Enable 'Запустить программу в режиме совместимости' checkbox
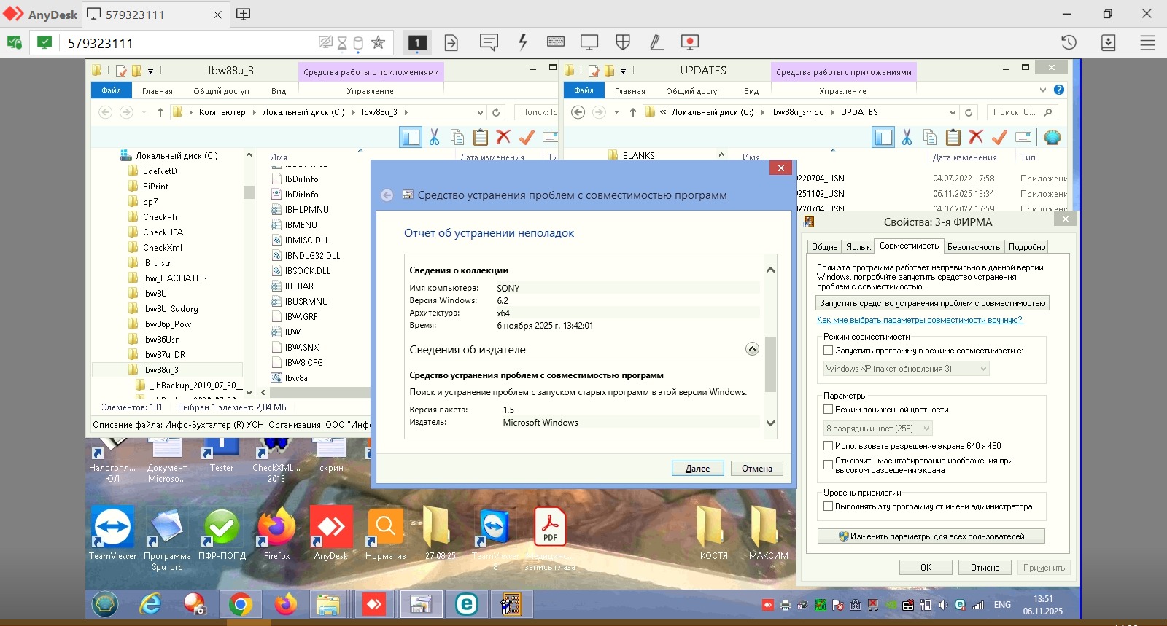The width and height of the screenshot is (1167, 626). pos(829,351)
